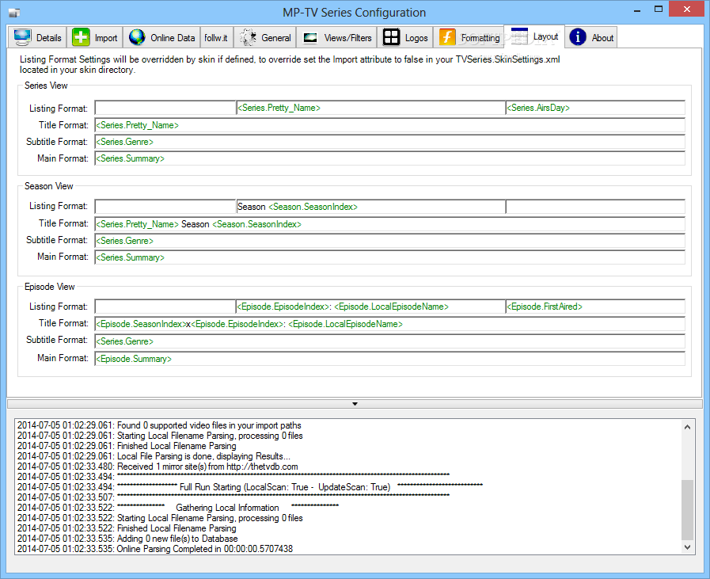The image size is (710, 579).
Task: Click the window title bar app icon
Action: coord(14,13)
